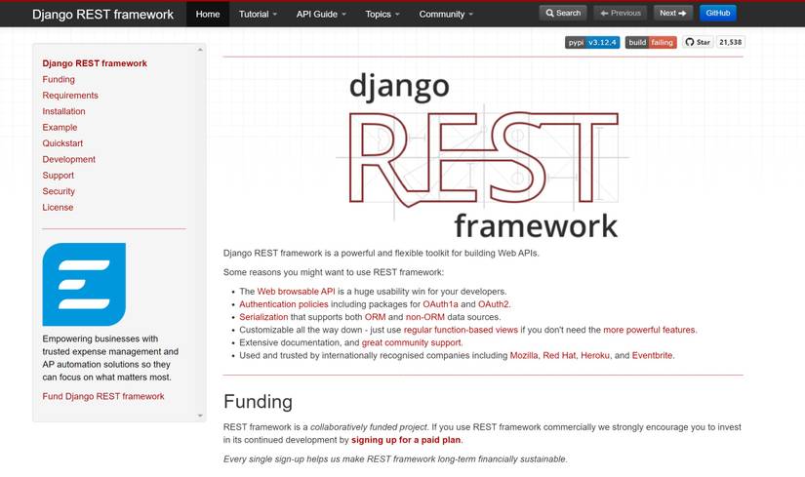
Task: Click the pypi version badge
Action: [592, 42]
